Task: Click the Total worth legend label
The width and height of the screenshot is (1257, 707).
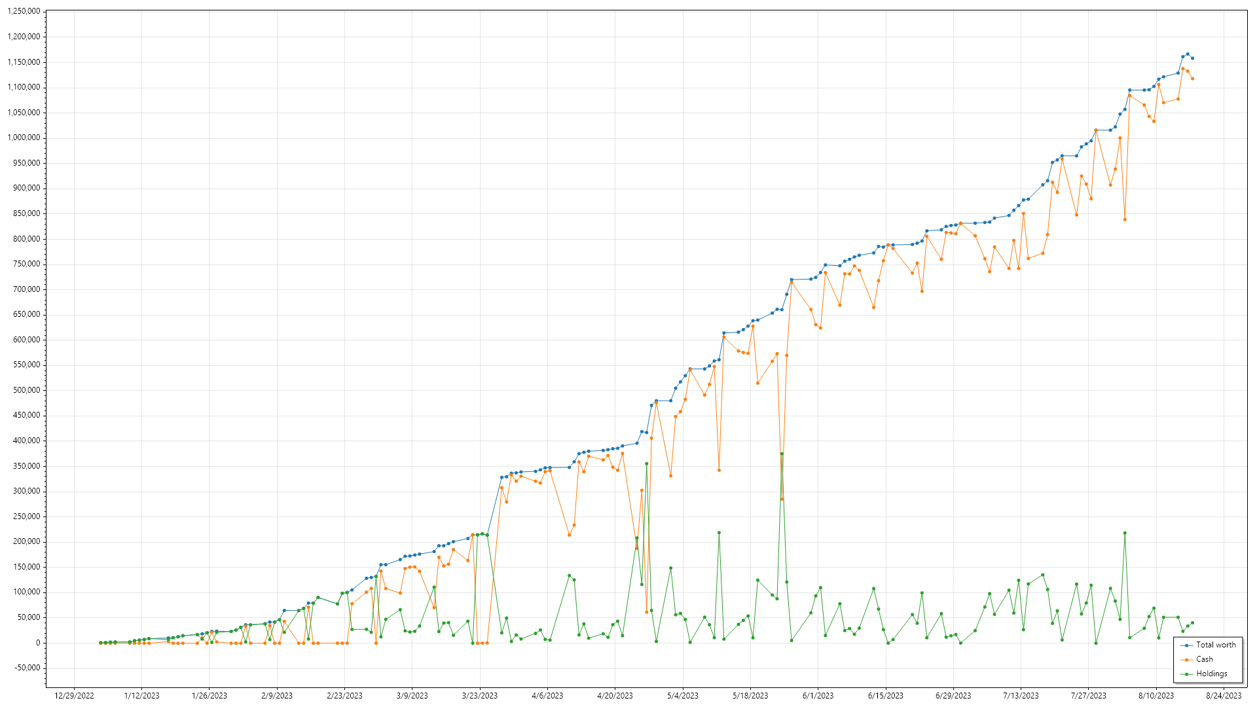Action: (x=1216, y=645)
